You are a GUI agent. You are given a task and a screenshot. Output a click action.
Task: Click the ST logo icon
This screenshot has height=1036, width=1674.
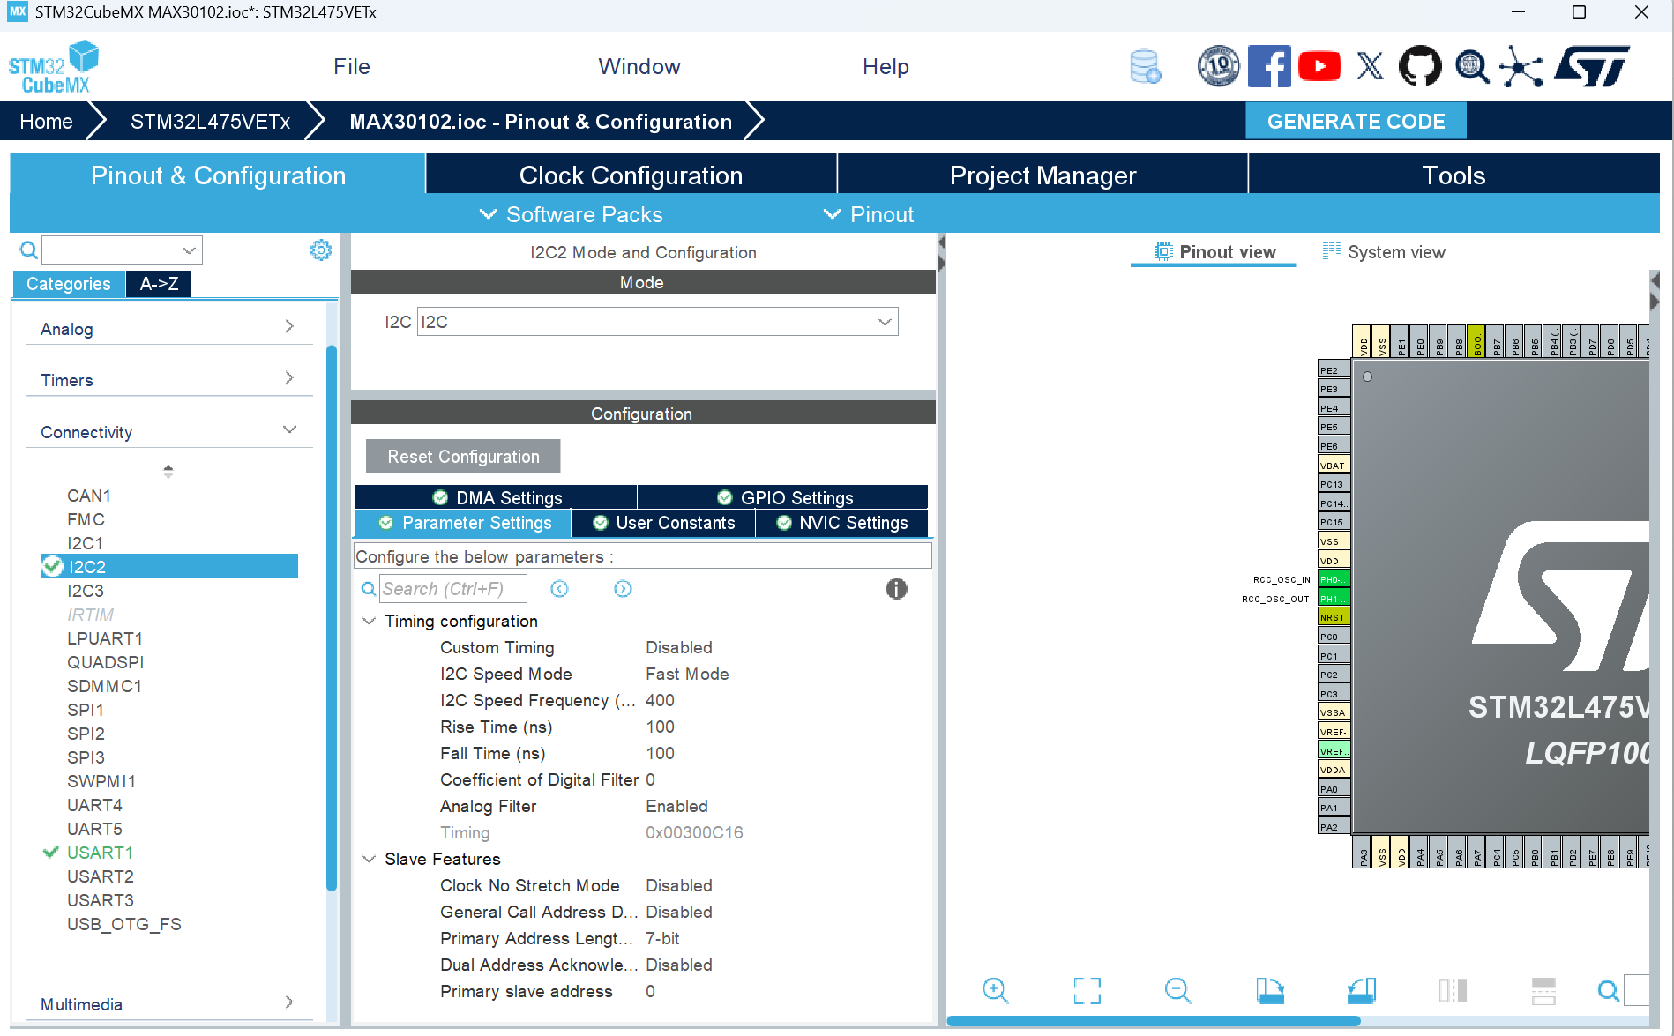pyautogui.click(x=1593, y=66)
